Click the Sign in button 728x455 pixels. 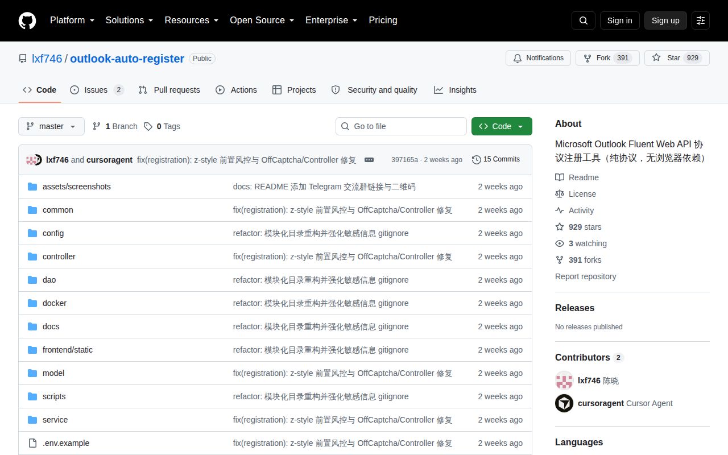619,20
